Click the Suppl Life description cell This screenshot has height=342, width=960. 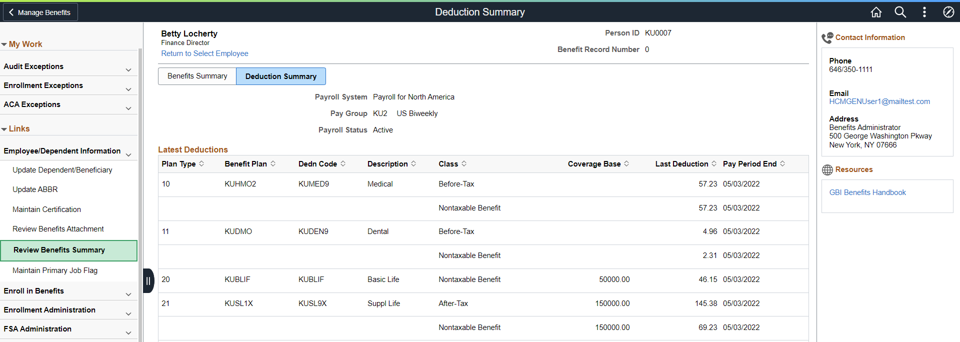[384, 303]
